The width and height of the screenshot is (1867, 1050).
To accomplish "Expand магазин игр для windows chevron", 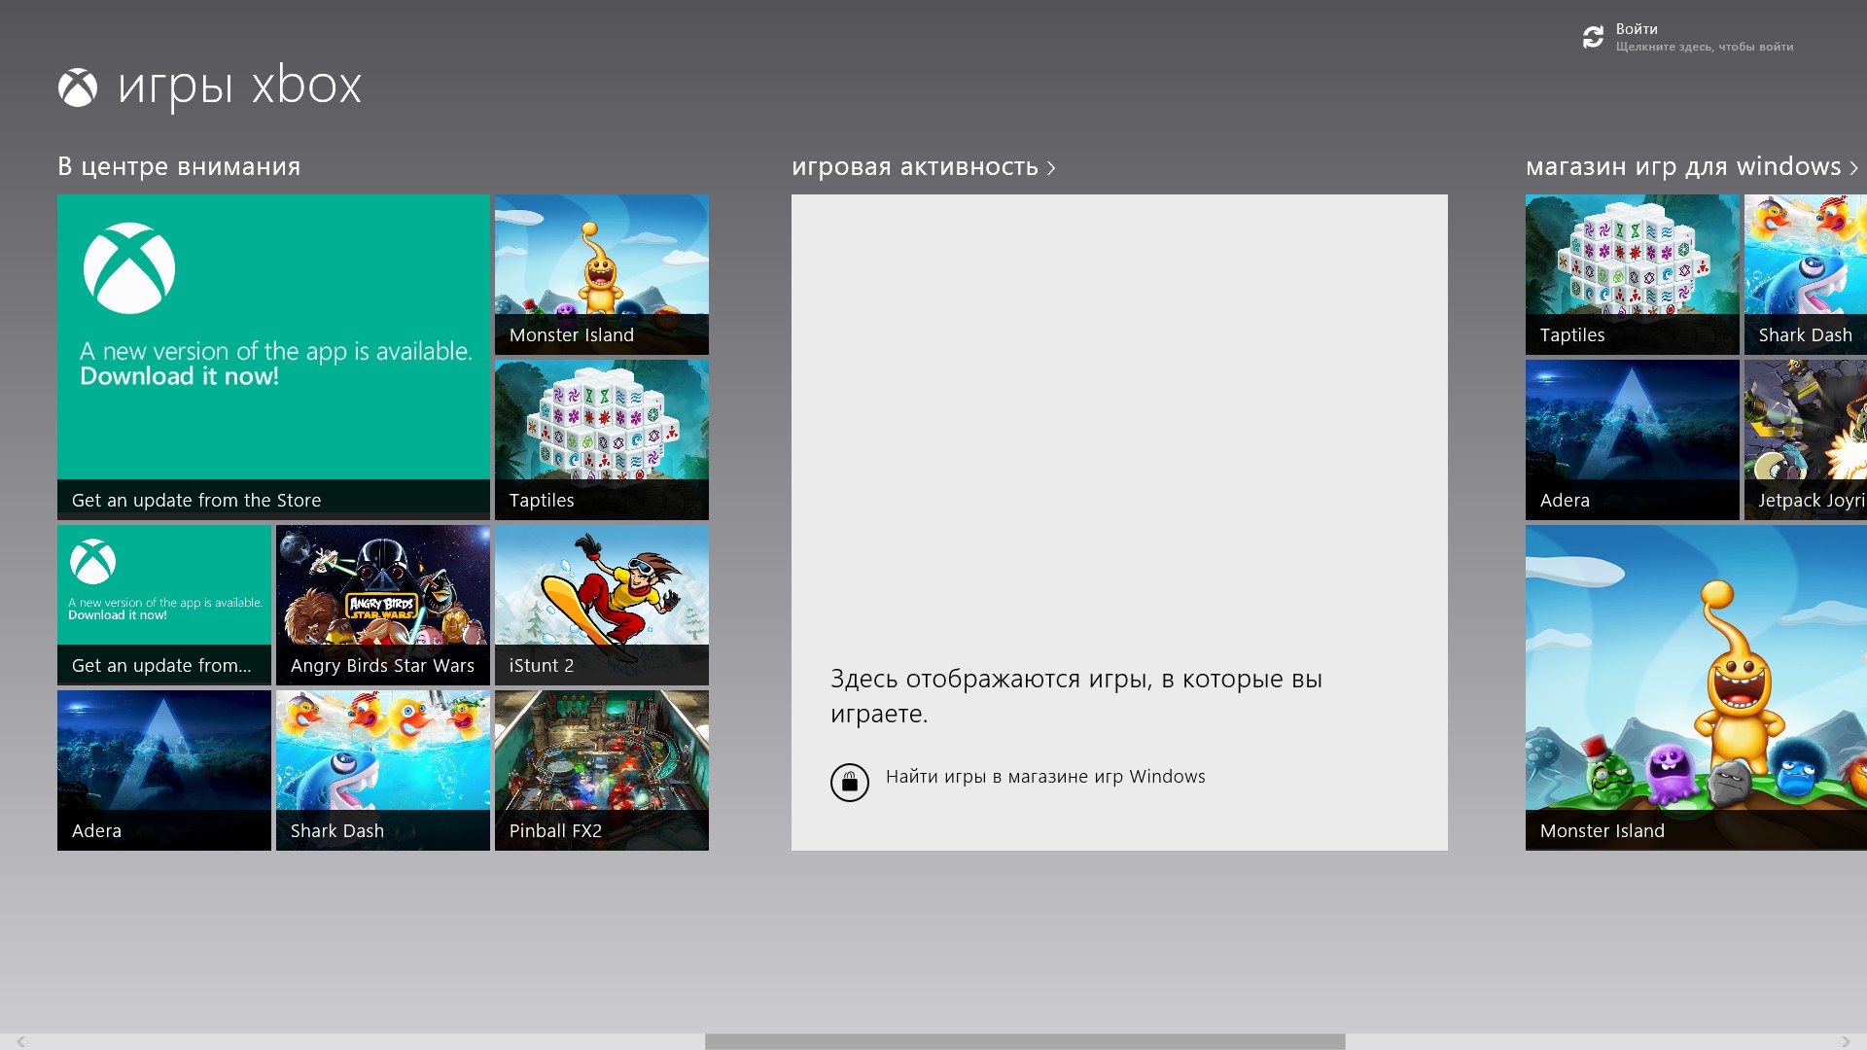I will click(x=1853, y=168).
